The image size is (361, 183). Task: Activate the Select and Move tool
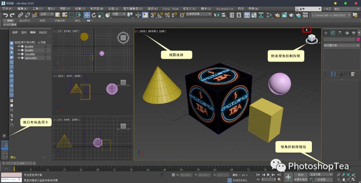tap(87, 15)
